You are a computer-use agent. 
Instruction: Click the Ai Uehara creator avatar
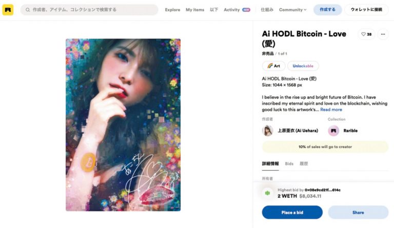(x=268, y=131)
